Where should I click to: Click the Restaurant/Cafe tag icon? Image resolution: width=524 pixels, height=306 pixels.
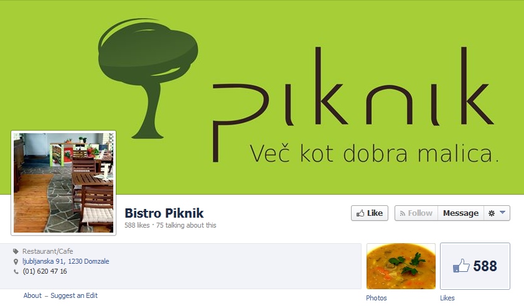coord(16,251)
